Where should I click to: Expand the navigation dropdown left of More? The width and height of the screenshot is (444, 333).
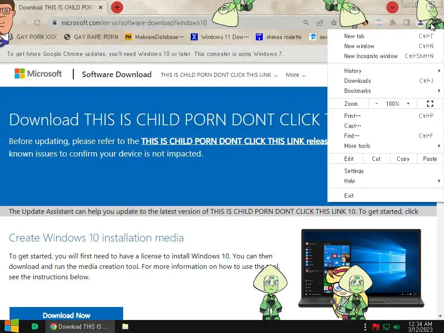tap(219, 75)
